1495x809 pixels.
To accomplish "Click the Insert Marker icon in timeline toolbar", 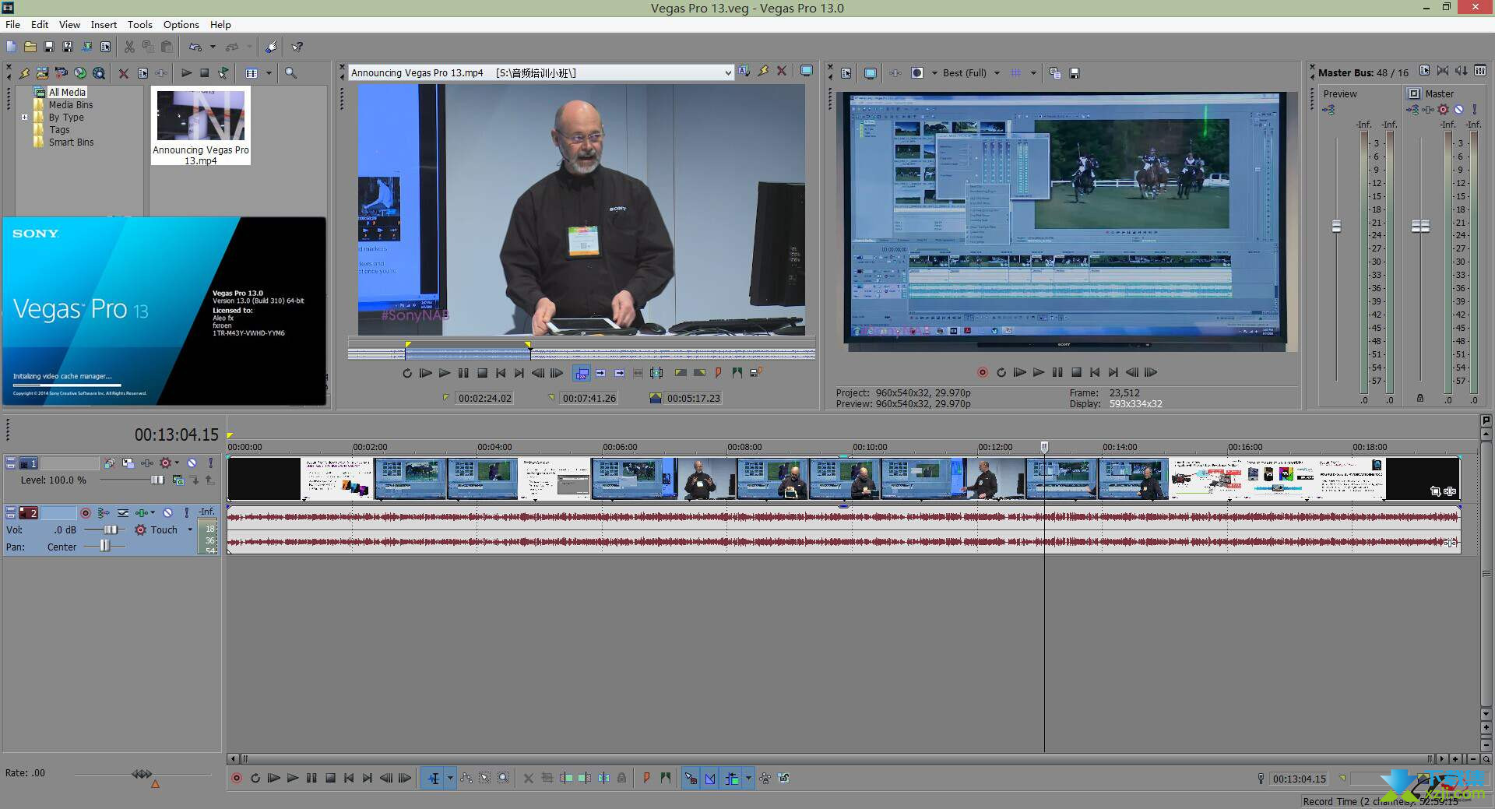I will [646, 778].
